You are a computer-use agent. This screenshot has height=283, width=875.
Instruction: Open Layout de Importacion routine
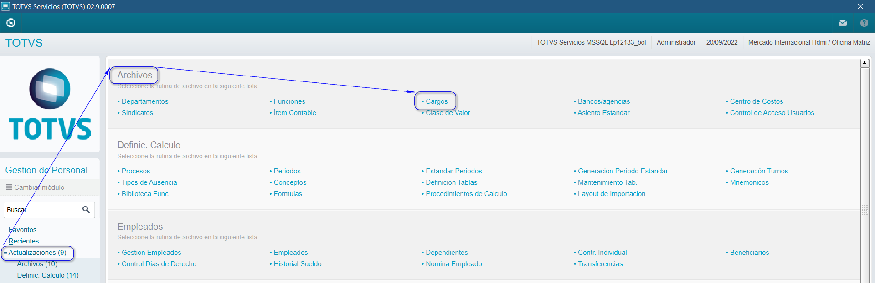point(612,194)
